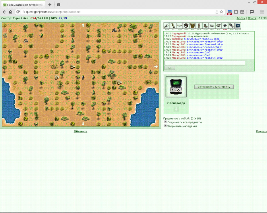Image resolution: width=267 pixels, height=213 pixels.
Task: Click the 'Обновить' link below map
Action: pos(81,131)
